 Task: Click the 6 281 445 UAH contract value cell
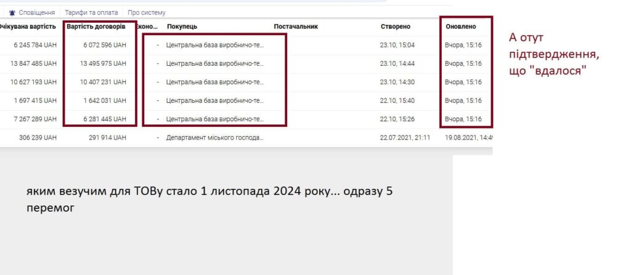point(102,119)
